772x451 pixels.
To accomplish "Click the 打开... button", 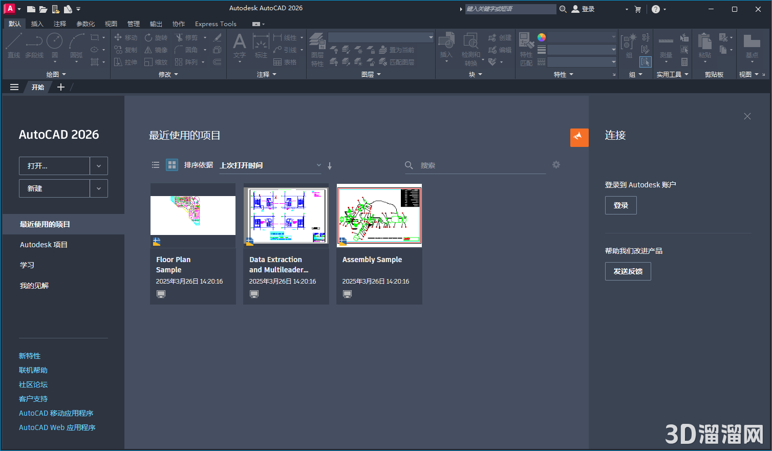I will (54, 166).
